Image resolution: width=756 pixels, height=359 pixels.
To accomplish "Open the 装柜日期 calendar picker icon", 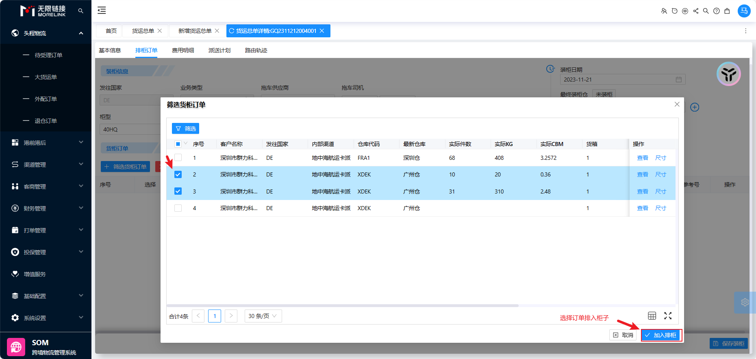I will pos(678,80).
